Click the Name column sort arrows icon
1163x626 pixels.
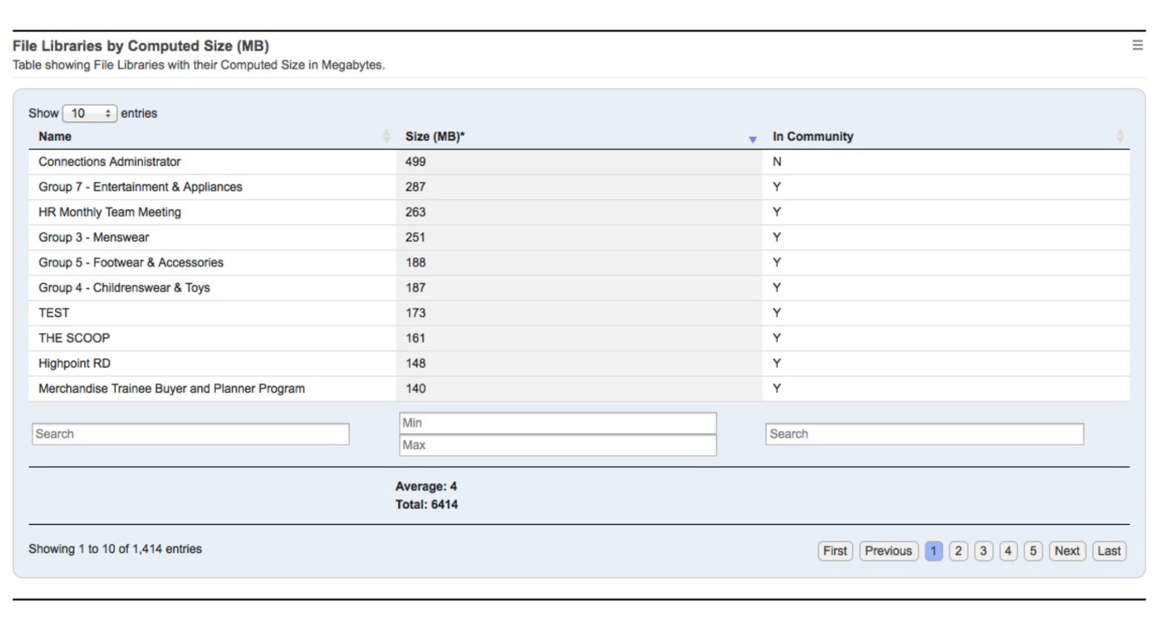pos(386,136)
